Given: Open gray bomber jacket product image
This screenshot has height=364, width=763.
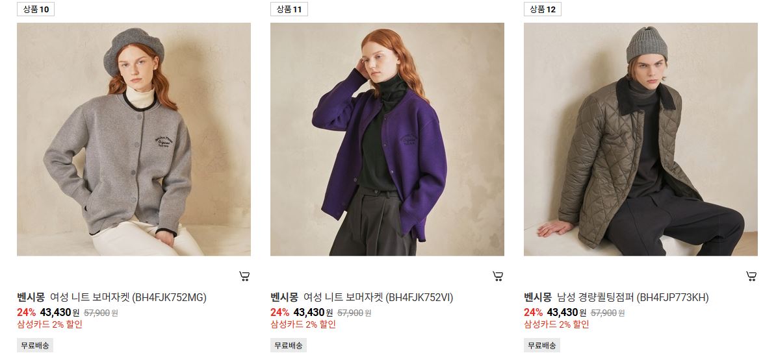Looking at the screenshot, I should pyautogui.click(x=134, y=139).
